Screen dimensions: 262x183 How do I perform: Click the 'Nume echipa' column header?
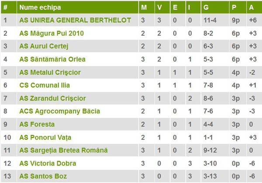pos(40,7)
